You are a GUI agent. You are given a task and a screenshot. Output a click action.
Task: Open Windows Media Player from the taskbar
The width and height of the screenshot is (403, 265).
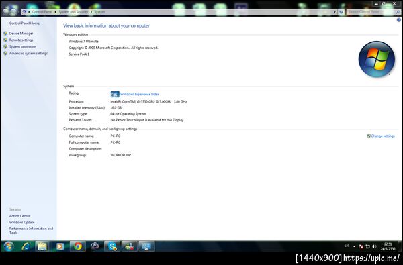[60, 246]
